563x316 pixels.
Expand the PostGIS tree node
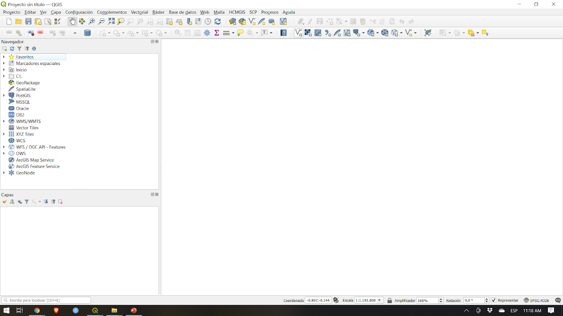4,96
